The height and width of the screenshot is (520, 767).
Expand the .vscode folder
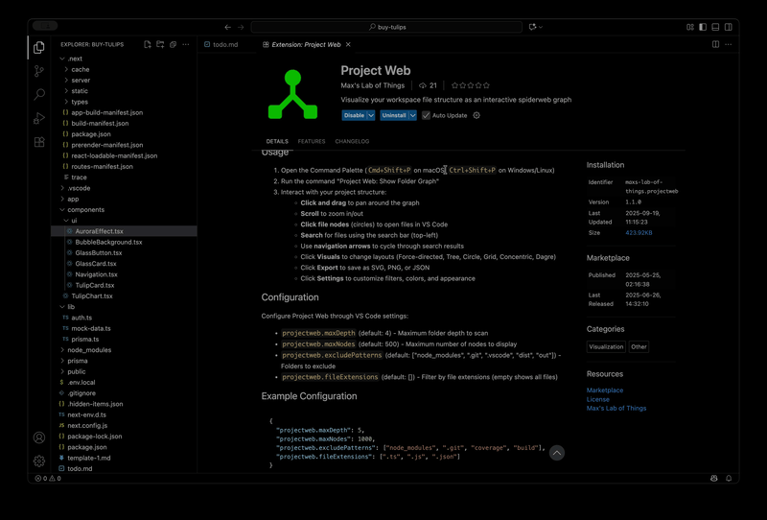[62, 188]
